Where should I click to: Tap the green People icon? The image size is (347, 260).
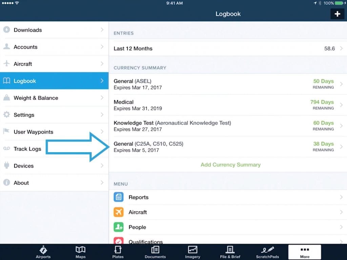click(x=119, y=227)
